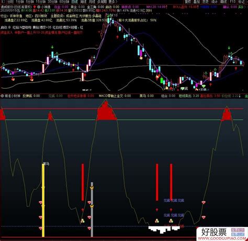Select the 30分钟 period tab
Image resolution: width=248 pixels, height=241 pixels.
53,2
